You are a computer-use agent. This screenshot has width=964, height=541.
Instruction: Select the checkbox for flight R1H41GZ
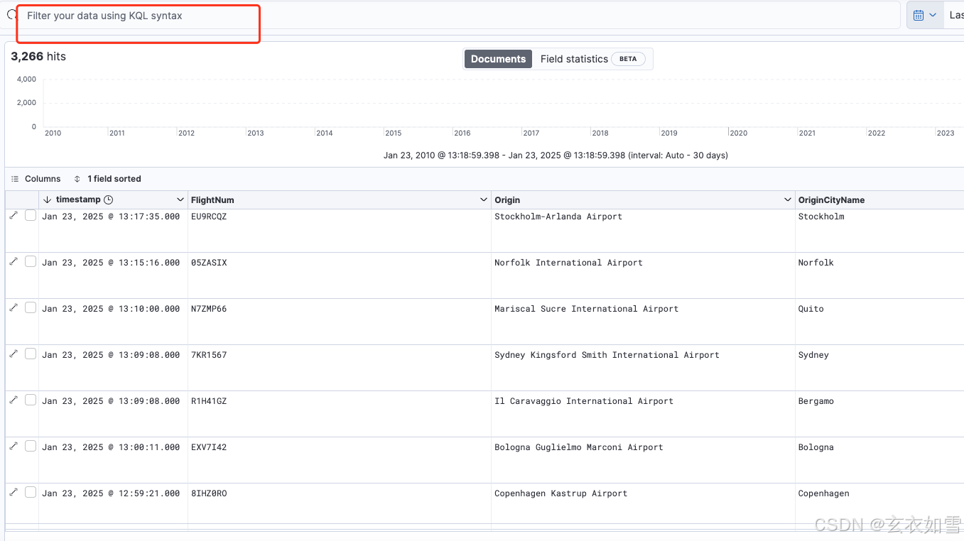point(31,400)
